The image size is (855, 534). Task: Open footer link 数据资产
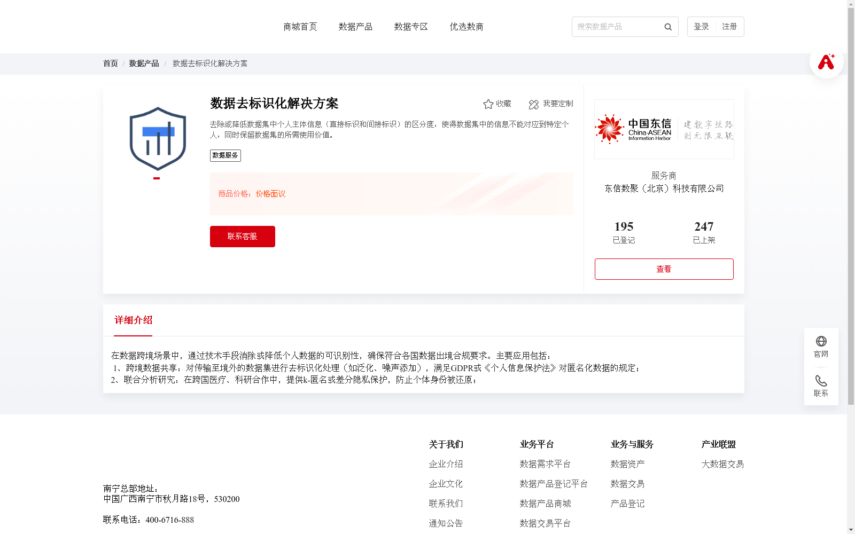point(627,464)
